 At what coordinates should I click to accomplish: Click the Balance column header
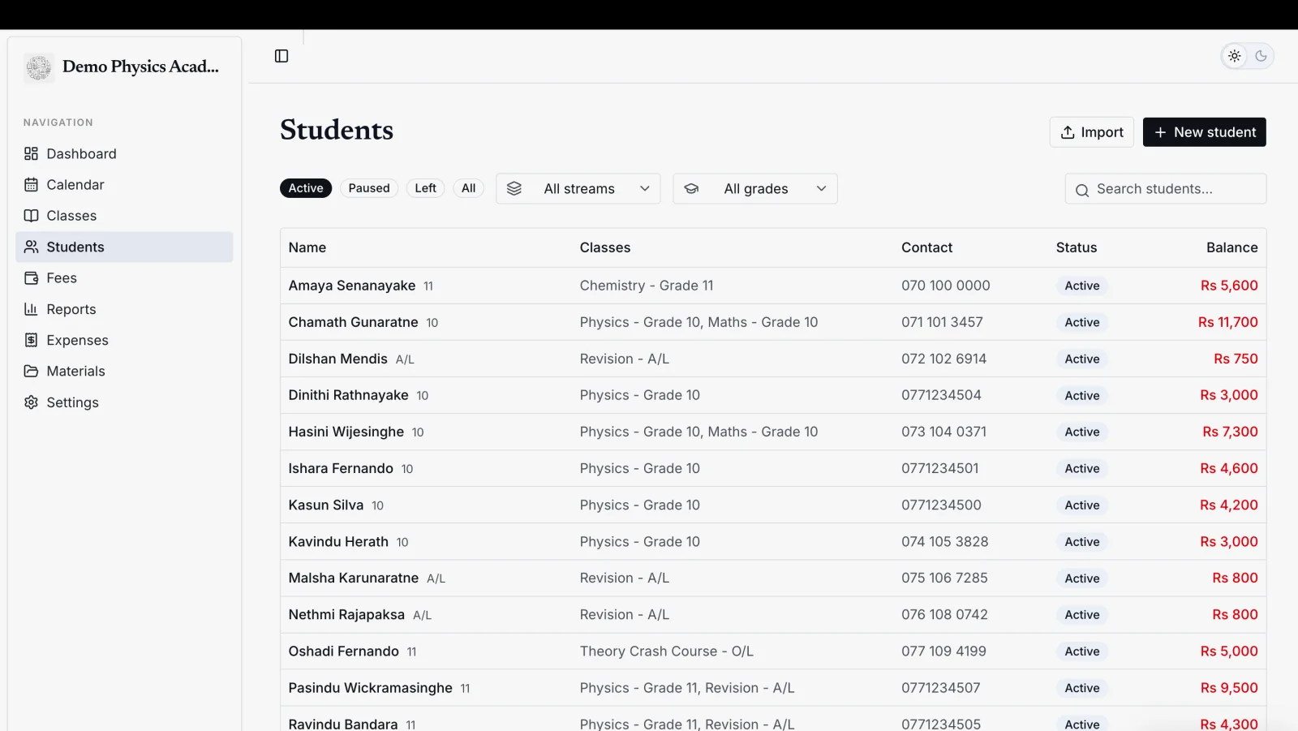(x=1231, y=247)
